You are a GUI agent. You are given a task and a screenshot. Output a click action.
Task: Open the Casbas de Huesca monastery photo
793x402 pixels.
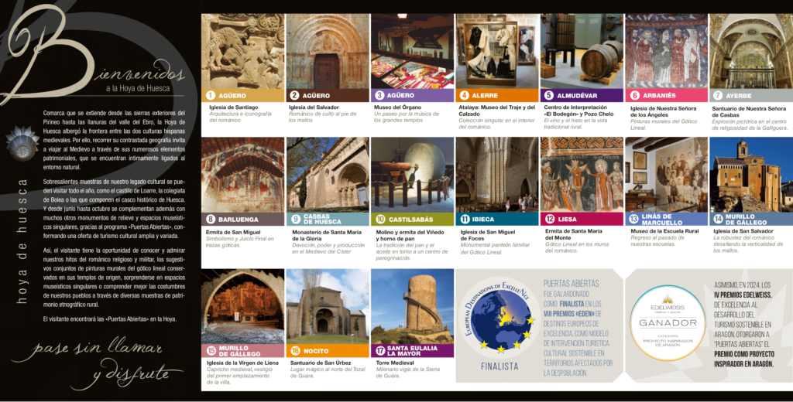[x=328, y=175]
